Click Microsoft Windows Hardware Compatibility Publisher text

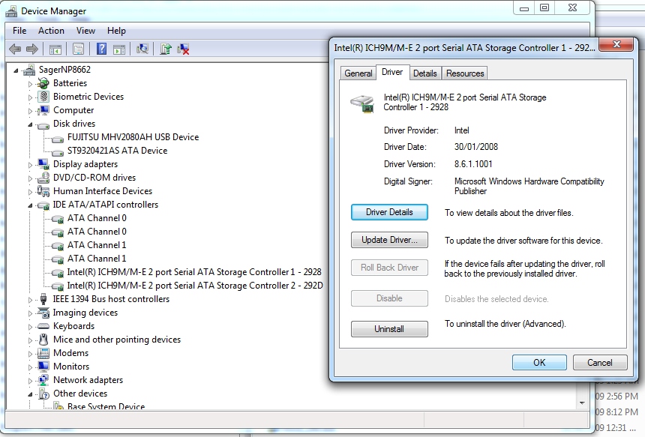coord(529,186)
